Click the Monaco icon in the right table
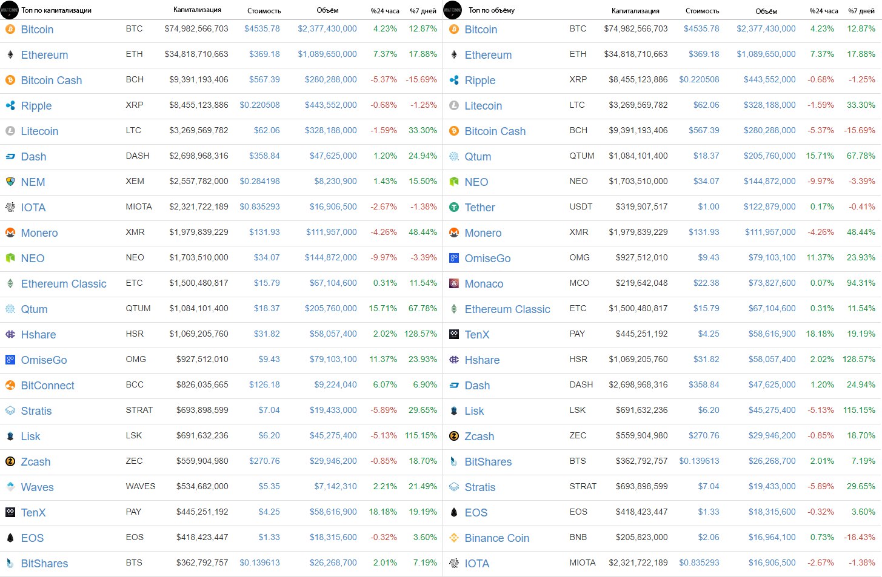882x577 pixels. pos(454,283)
